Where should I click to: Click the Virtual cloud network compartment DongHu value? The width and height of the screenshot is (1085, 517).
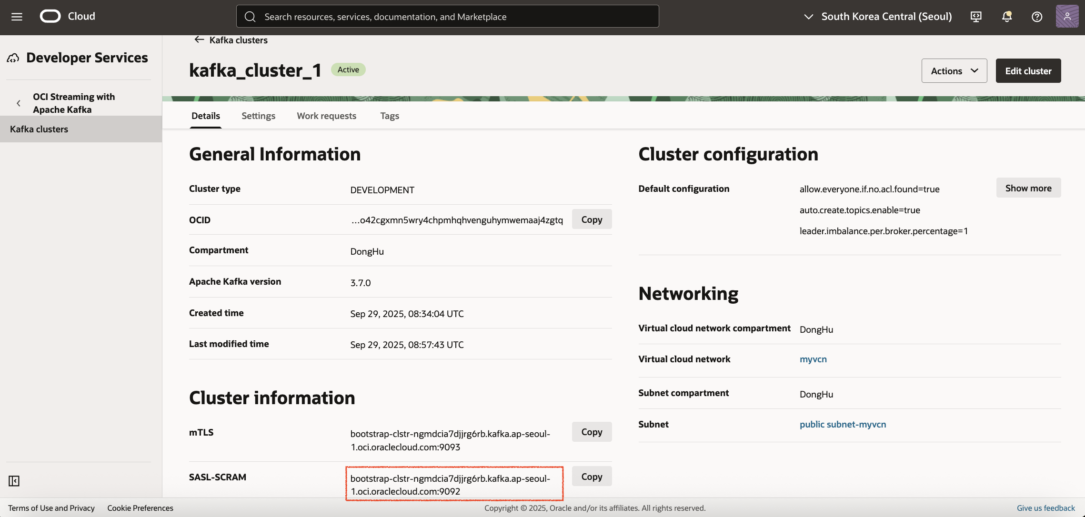[x=816, y=329]
